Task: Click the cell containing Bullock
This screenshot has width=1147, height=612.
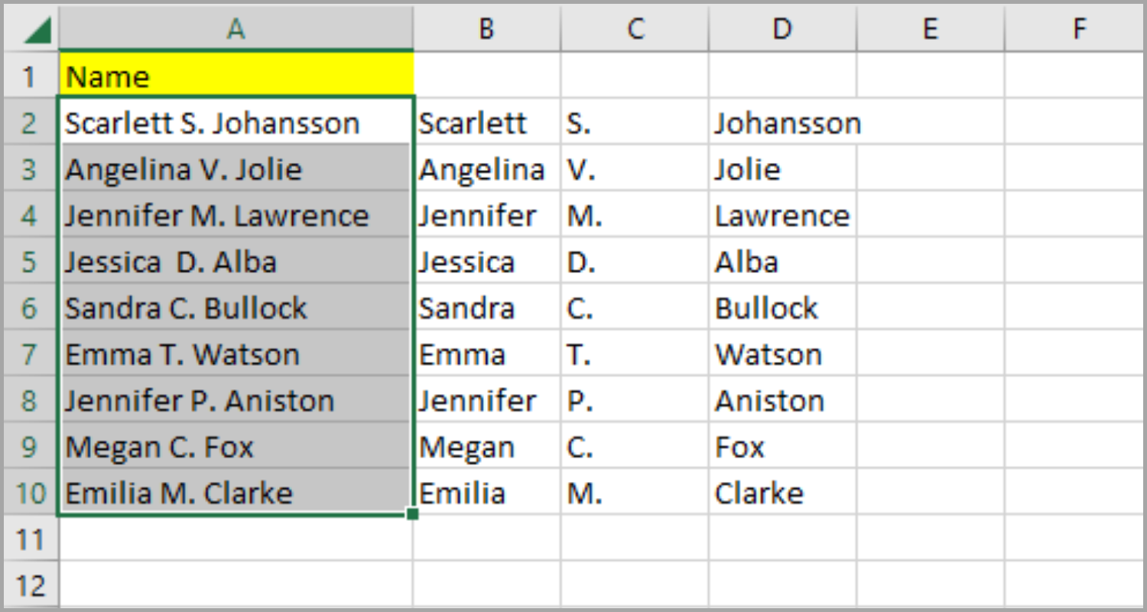Action: (x=782, y=308)
